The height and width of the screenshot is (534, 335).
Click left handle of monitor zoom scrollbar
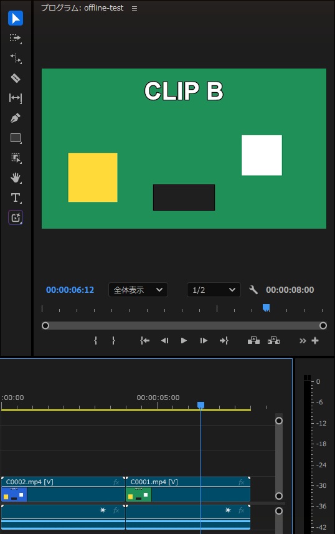[x=45, y=326]
